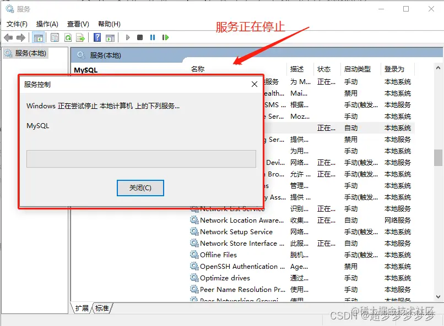This screenshot has height=326, width=444.
Task: Select the Optimize drives service row
Action: tap(301, 278)
